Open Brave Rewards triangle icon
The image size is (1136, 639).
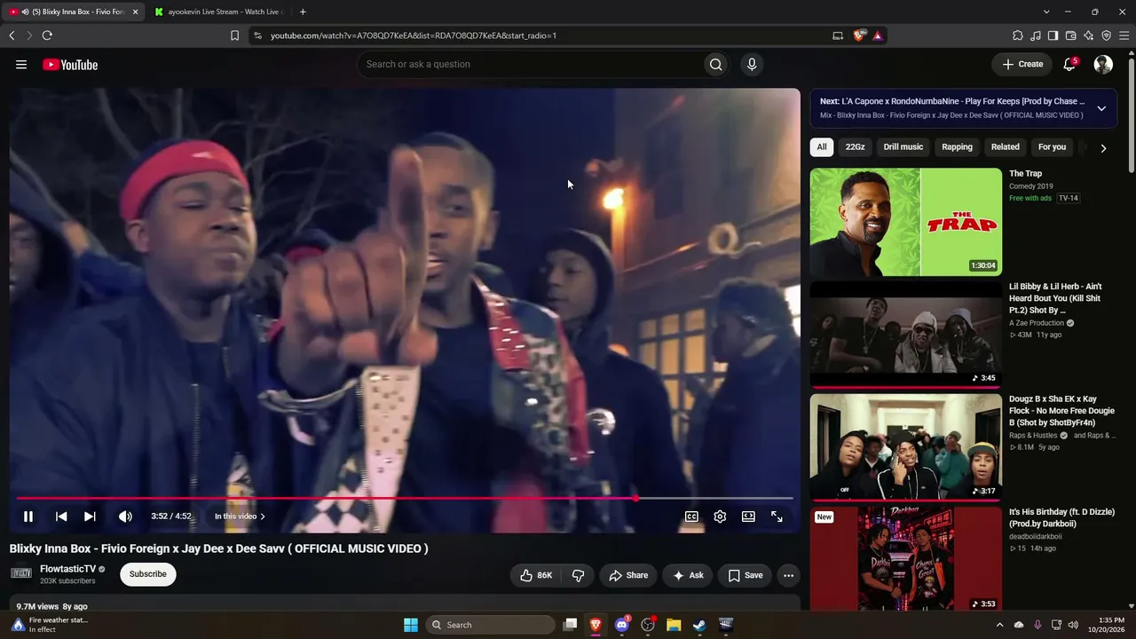[877, 35]
